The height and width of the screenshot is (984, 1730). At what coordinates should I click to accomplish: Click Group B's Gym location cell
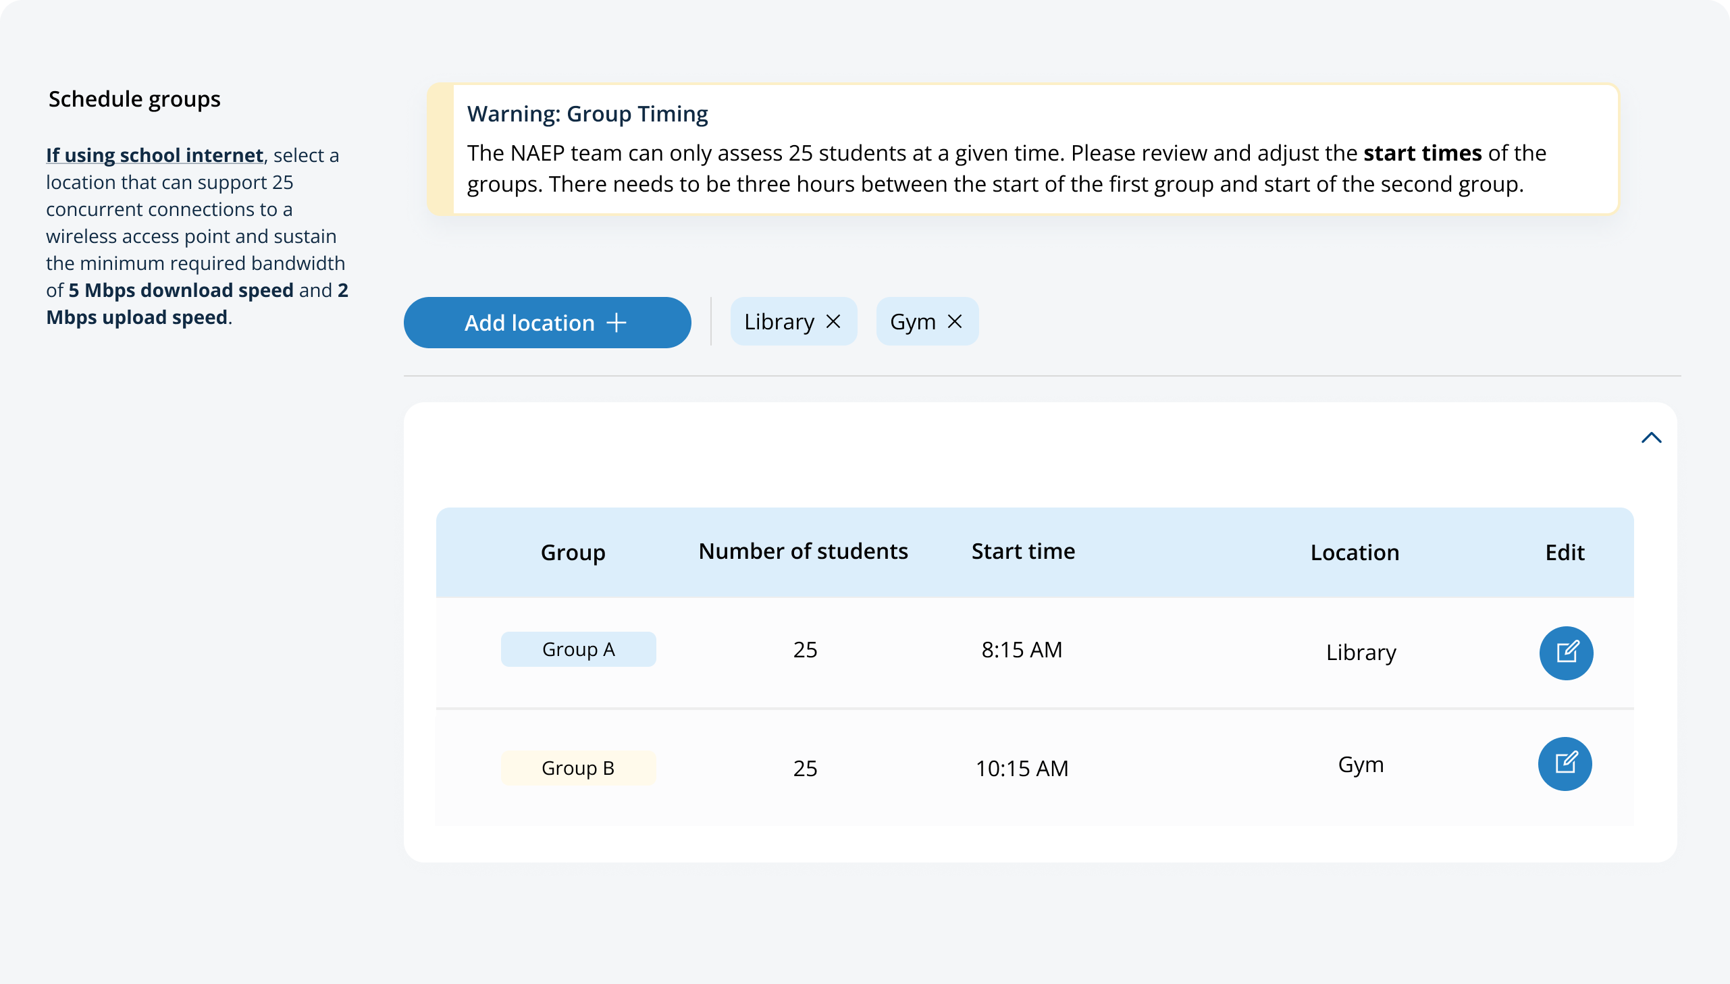[1360, 765]
